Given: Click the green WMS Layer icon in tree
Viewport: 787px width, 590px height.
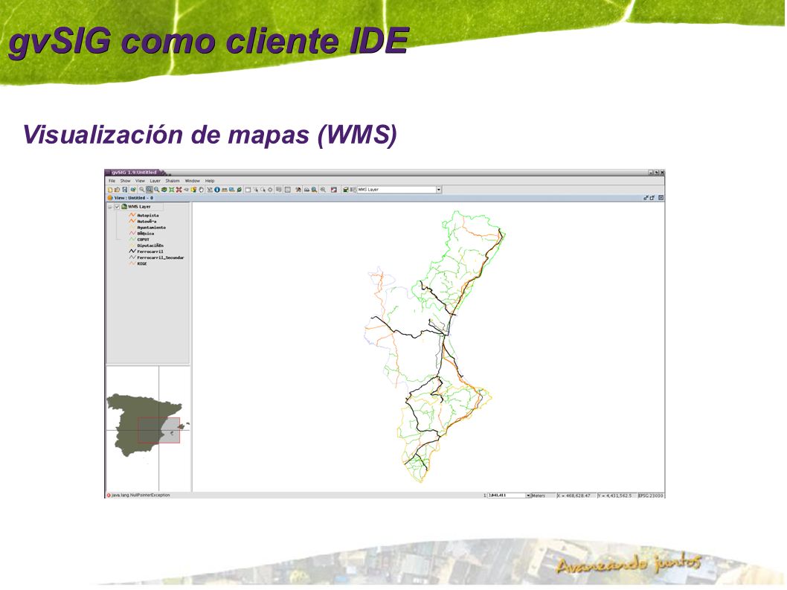Looking at the screenshot, I should [123, 206].
